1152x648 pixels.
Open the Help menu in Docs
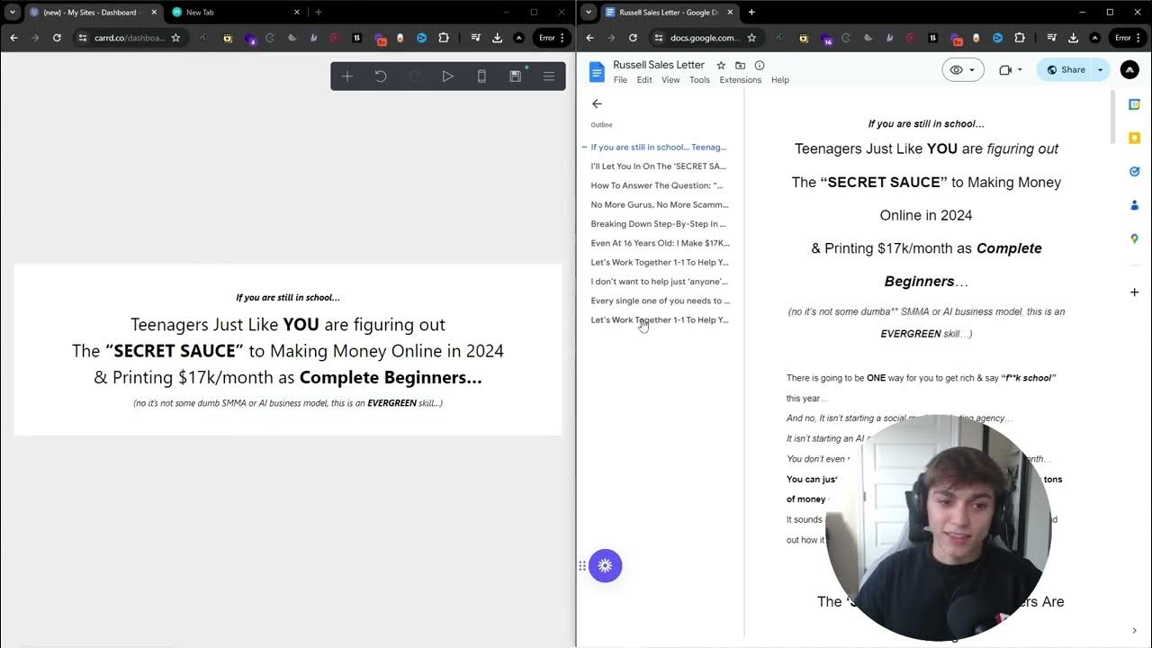coord(780,80)
